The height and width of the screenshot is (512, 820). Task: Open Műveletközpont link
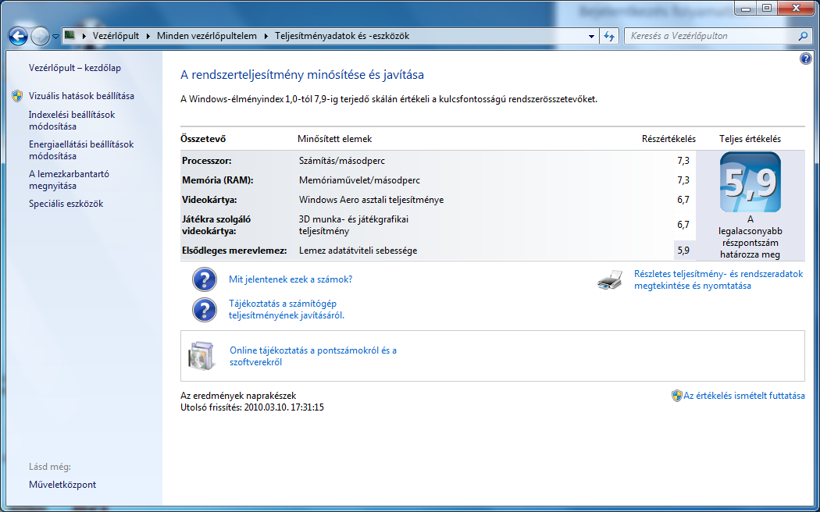62,485
